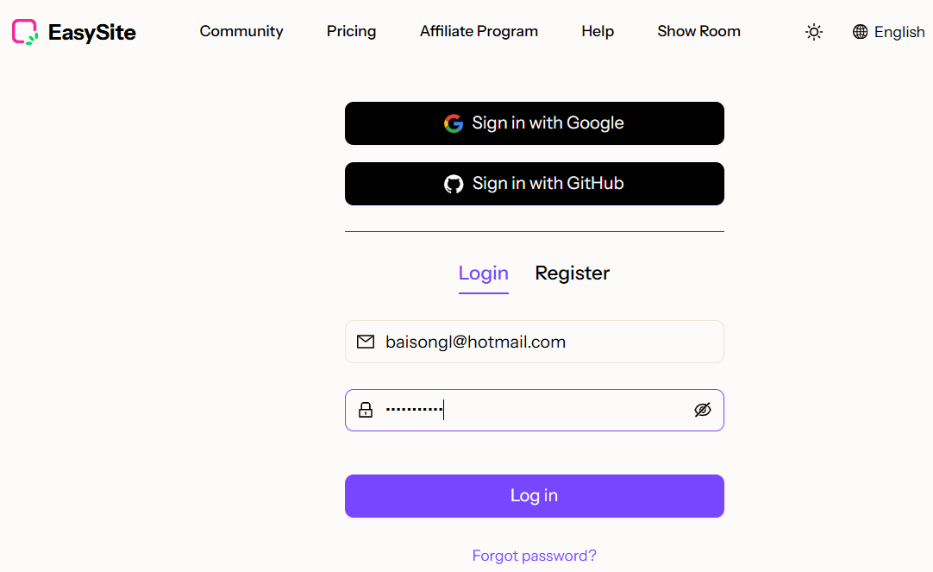Click the EasySite pink logo icon
Image resolution: width=933 pixels, height=572 pixels.
[25, 32]
